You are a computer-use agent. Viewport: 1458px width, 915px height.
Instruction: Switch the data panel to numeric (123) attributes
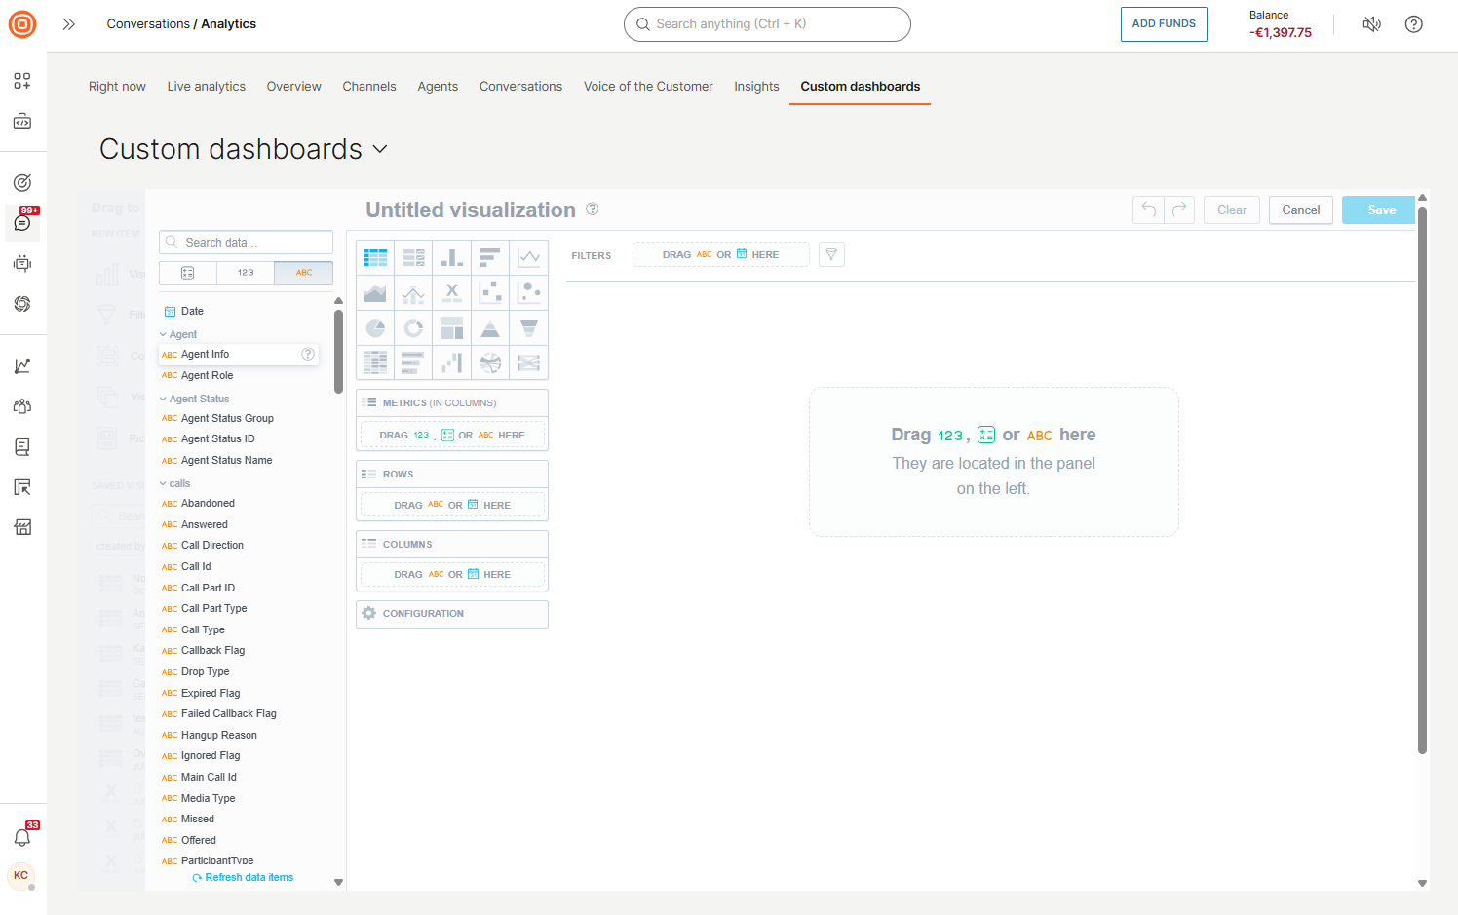coord(246,273)
